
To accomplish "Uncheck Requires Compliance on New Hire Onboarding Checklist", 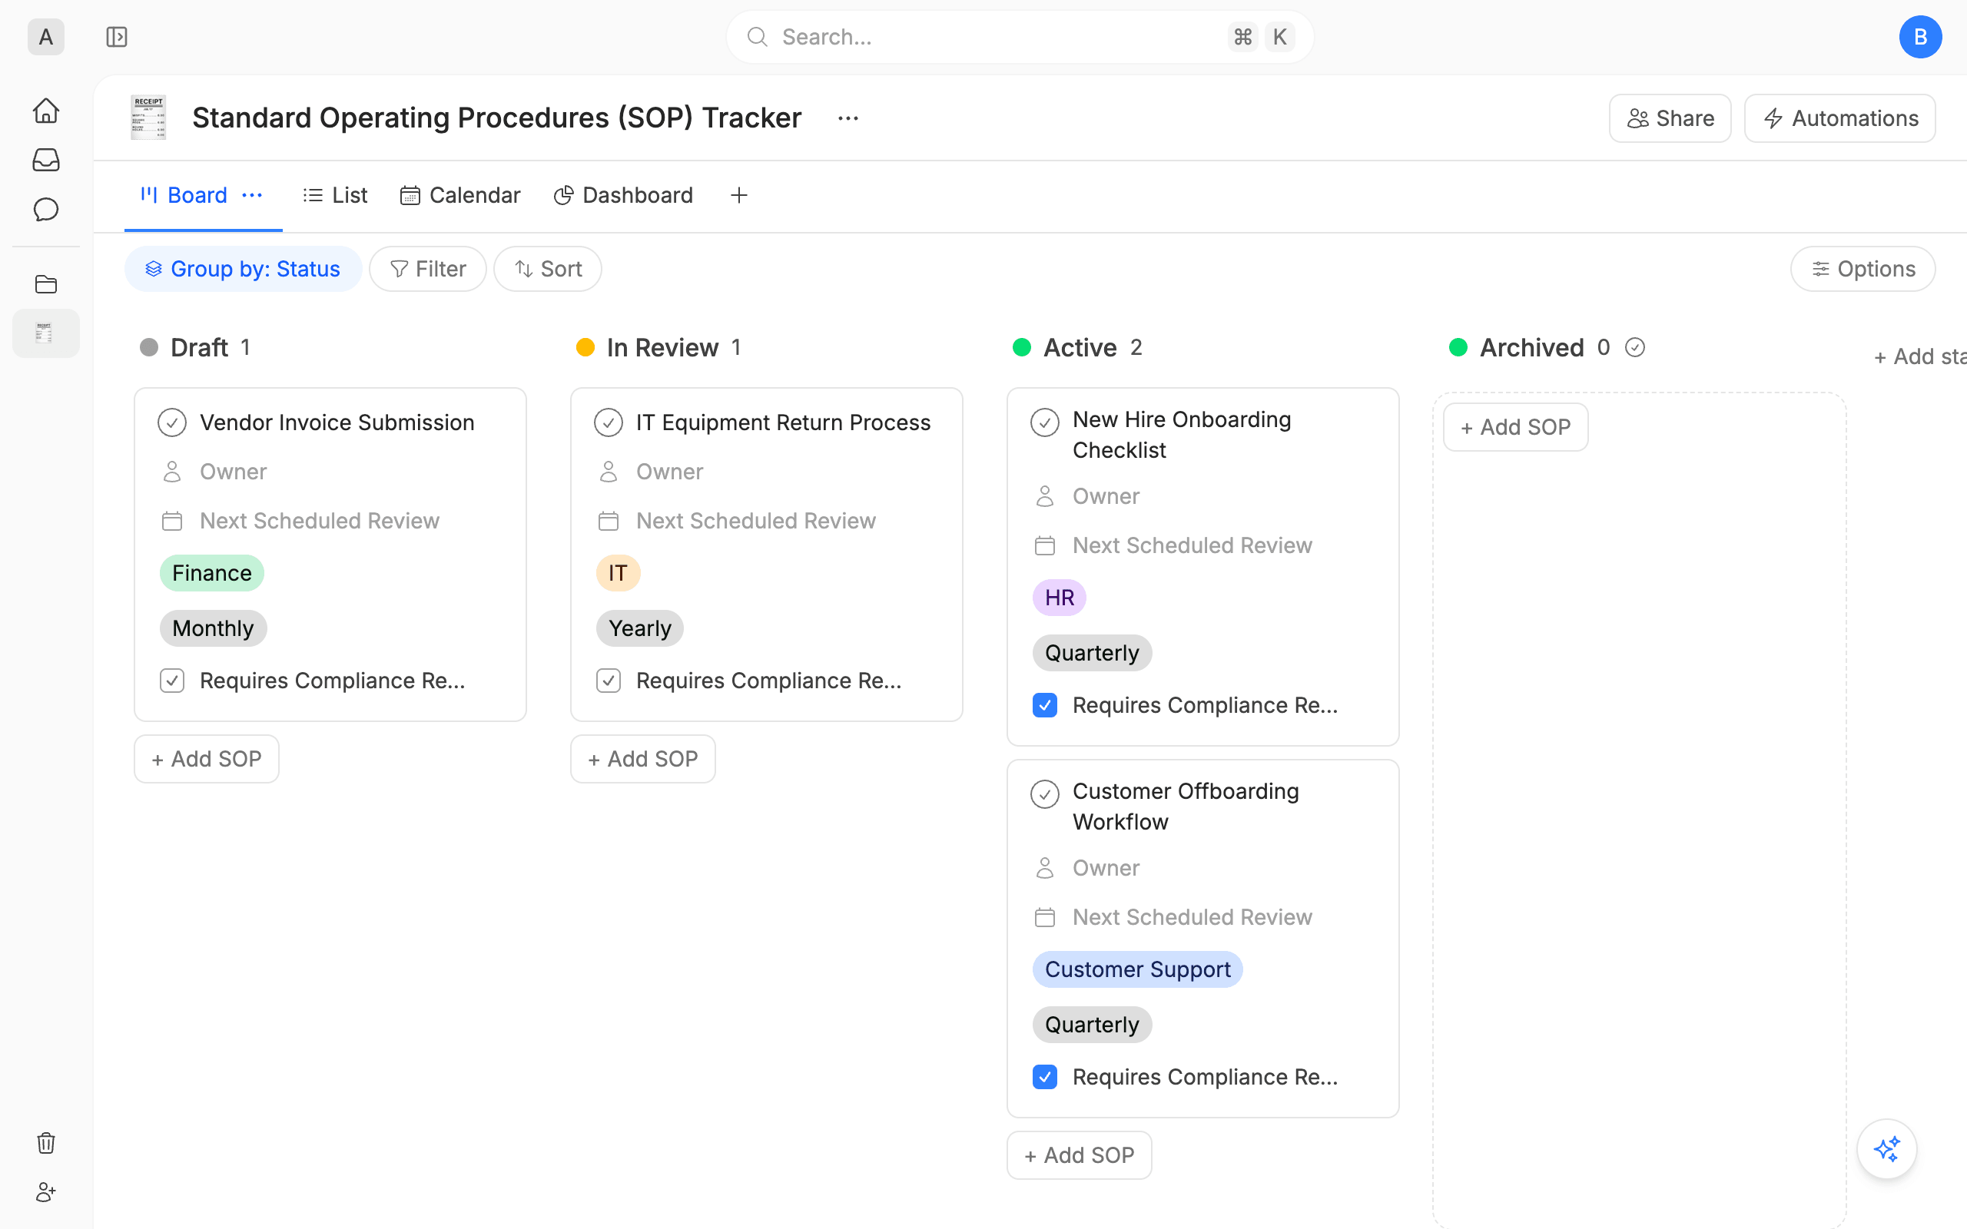I will coord(1044,704).
